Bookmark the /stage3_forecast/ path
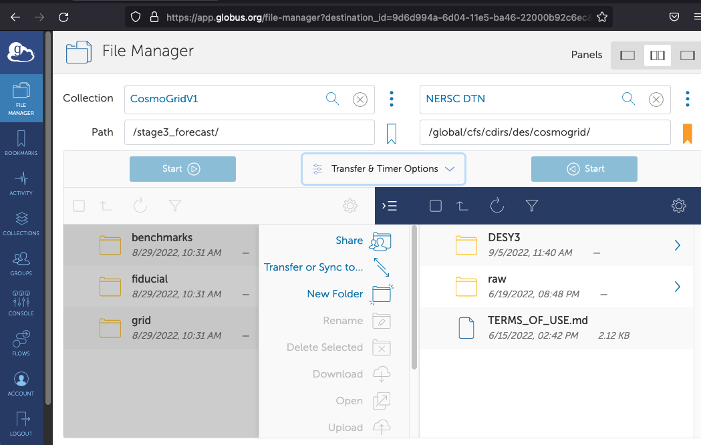The image size is (701, 445). [x=391, y=134]
